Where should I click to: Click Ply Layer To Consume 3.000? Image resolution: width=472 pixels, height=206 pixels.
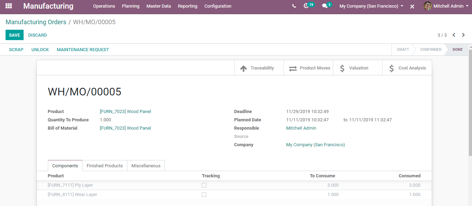click(x=333, y=185)
